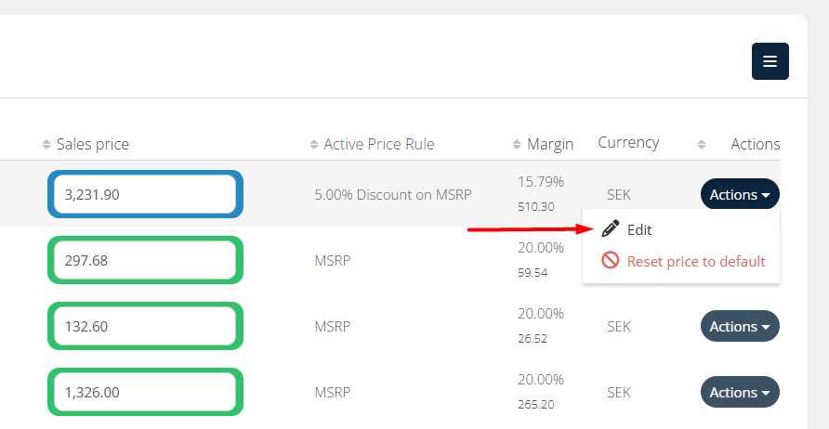The width and height of the screenshot is (829, 429).
Task: Expand Actions dropdown for 132.60 row
Action: pos(740,327)
